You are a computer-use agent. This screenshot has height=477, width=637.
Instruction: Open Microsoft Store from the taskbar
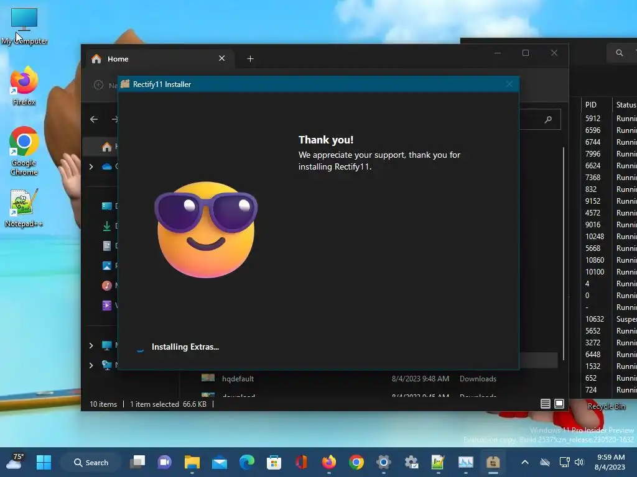point(274,462)
